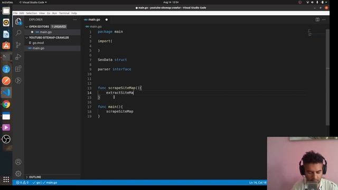Viewport: 338px width, 190px height.
Task: Open the Run menu
Action: (54, 13)
